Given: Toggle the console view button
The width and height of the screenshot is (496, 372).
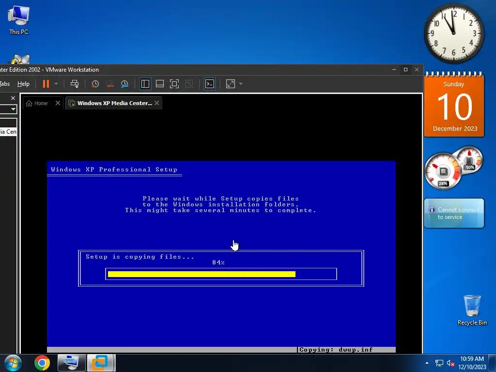Looking at the screenshot, I should point(210,84).
